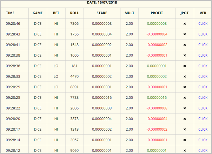Verify the 09:28:22 bet via CLICK link

tap(203, 108)
